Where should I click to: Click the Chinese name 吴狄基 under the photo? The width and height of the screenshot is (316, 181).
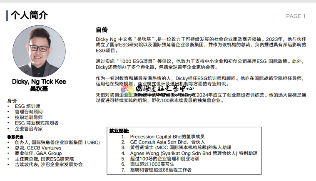39,88
